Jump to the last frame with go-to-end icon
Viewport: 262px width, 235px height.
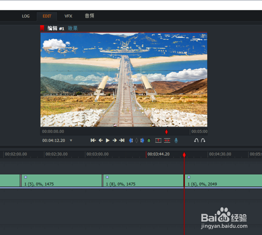122,140
